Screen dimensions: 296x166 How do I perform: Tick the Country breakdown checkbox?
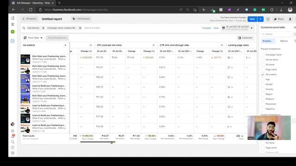(x=263, y=89)
